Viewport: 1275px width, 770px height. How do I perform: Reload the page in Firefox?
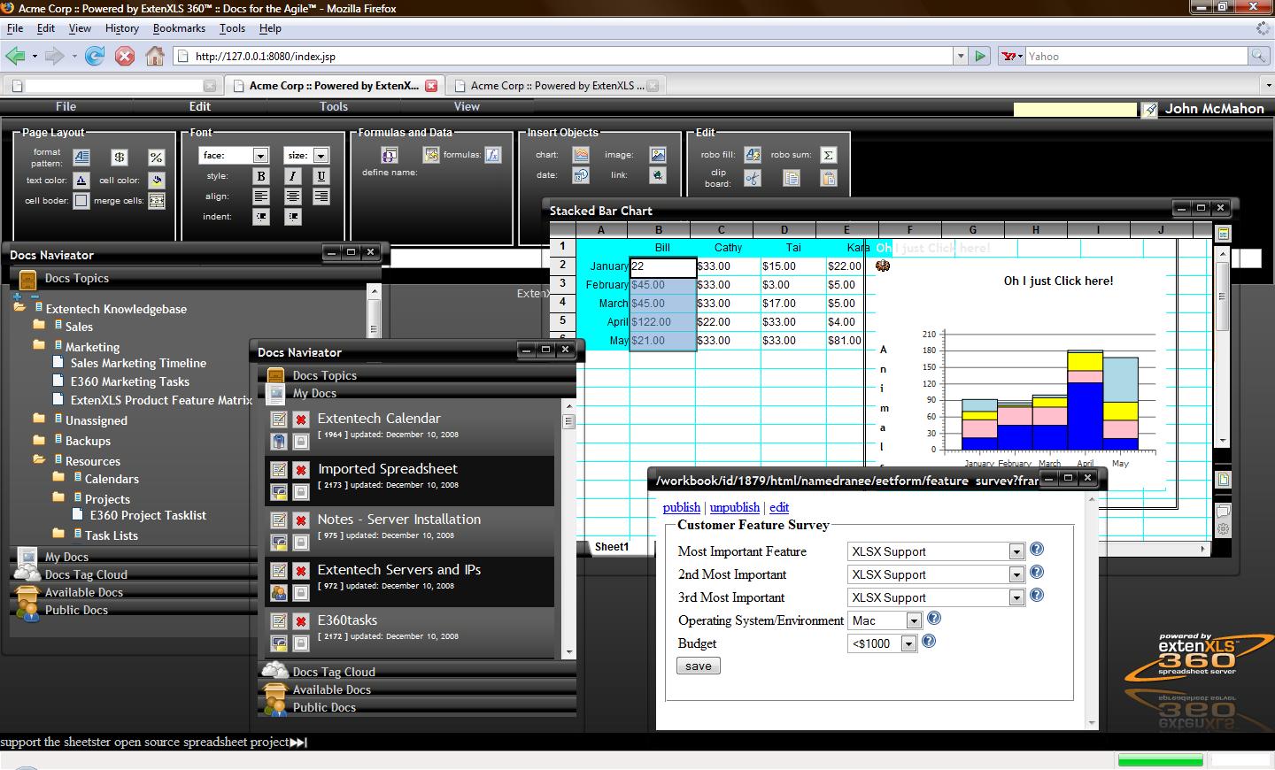point(95,56)
